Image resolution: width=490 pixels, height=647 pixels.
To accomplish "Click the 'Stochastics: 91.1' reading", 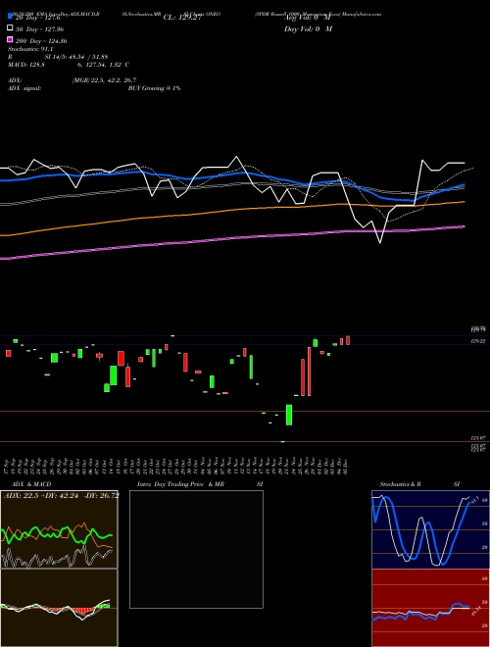I will (30, 49).
